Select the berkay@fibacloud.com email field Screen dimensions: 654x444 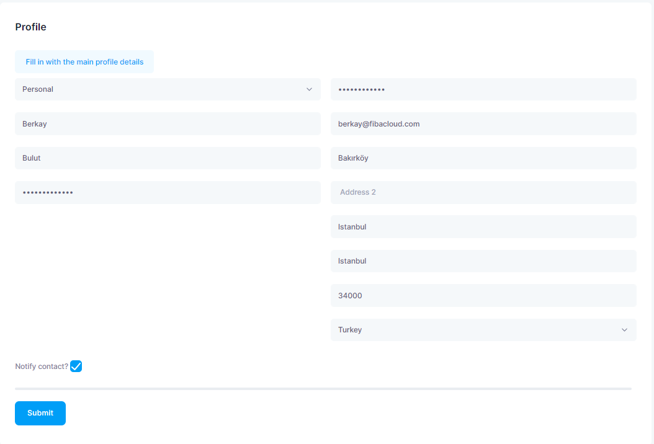(483, 124)
